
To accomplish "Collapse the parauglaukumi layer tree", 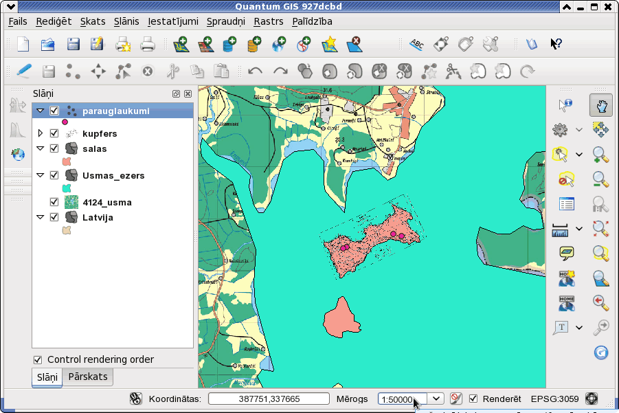I will point(41,111).
